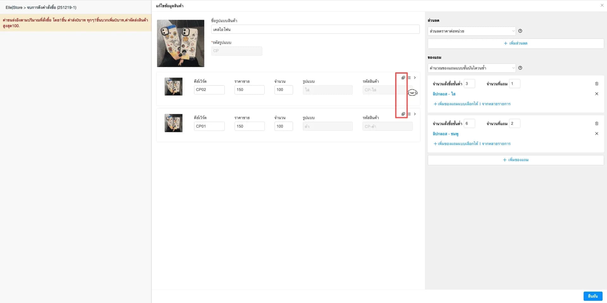Screen dimensions: 607x303
Task: Click the เพิ่มของแถม button
Action: click(x=516, y=160)
